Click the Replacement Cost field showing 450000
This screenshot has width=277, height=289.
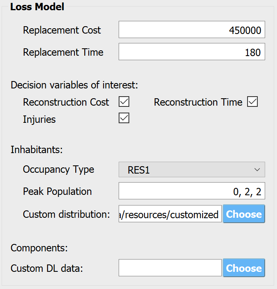click(x=192, y=29)
